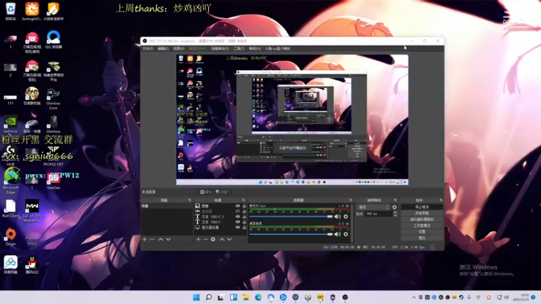The width and height of the screenshot is (541, 304).
Task: Adjust the 桌面音频 volume slider
Action: 291,234
